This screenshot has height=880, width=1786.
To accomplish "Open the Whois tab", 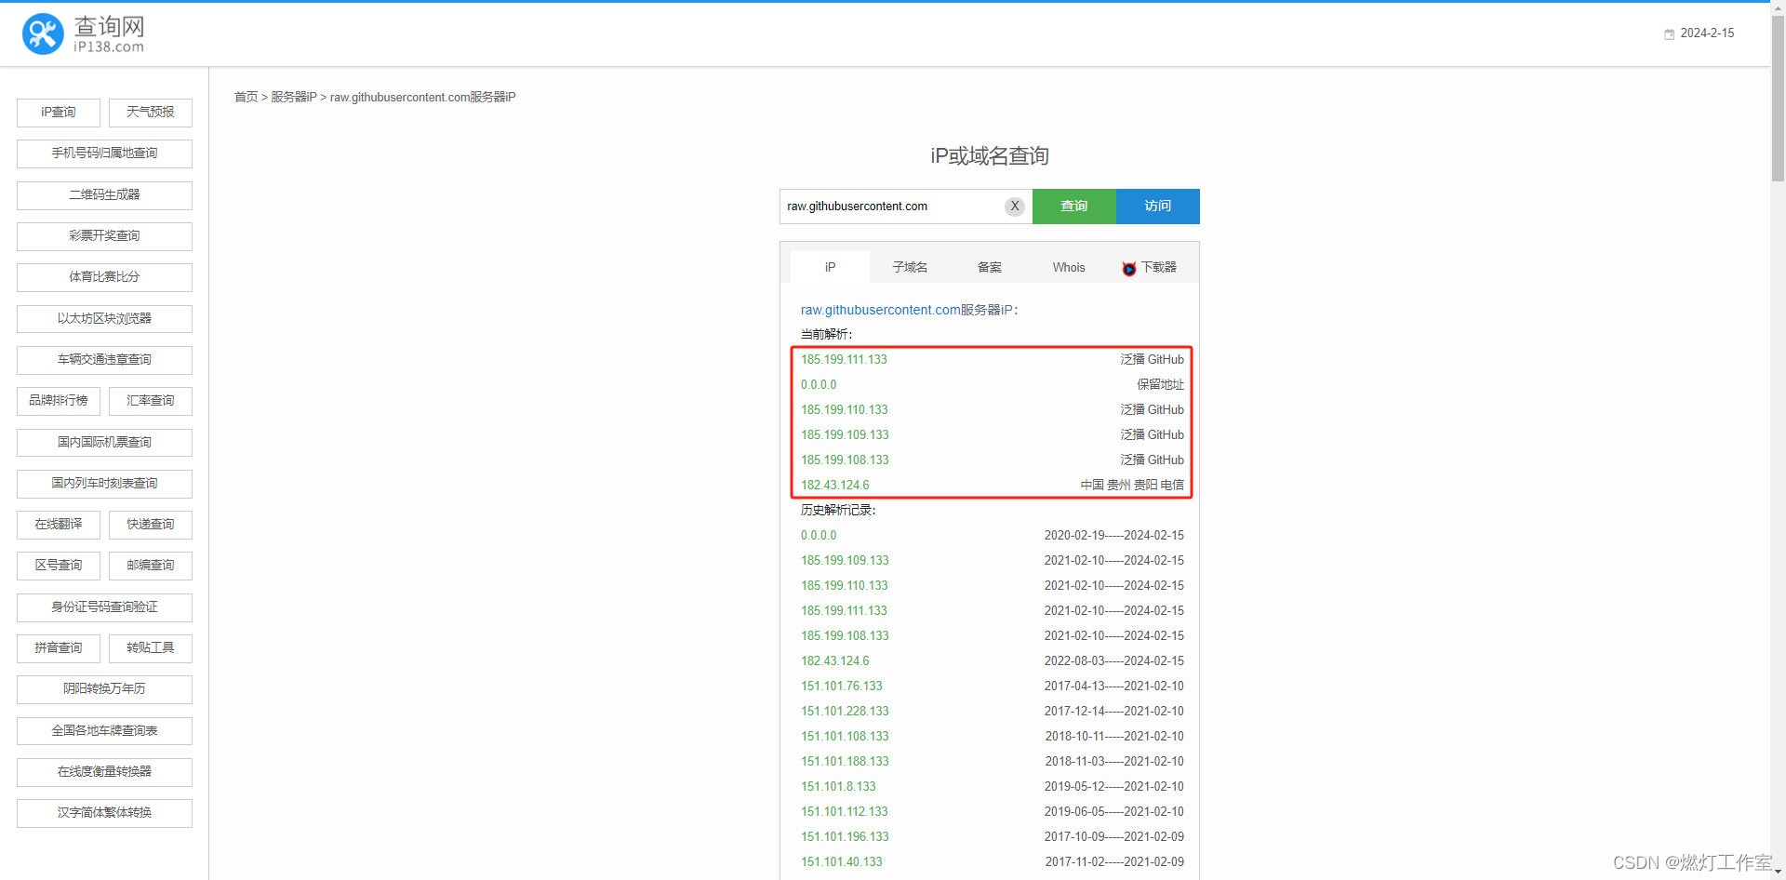I will click(x=1069, y=267).
